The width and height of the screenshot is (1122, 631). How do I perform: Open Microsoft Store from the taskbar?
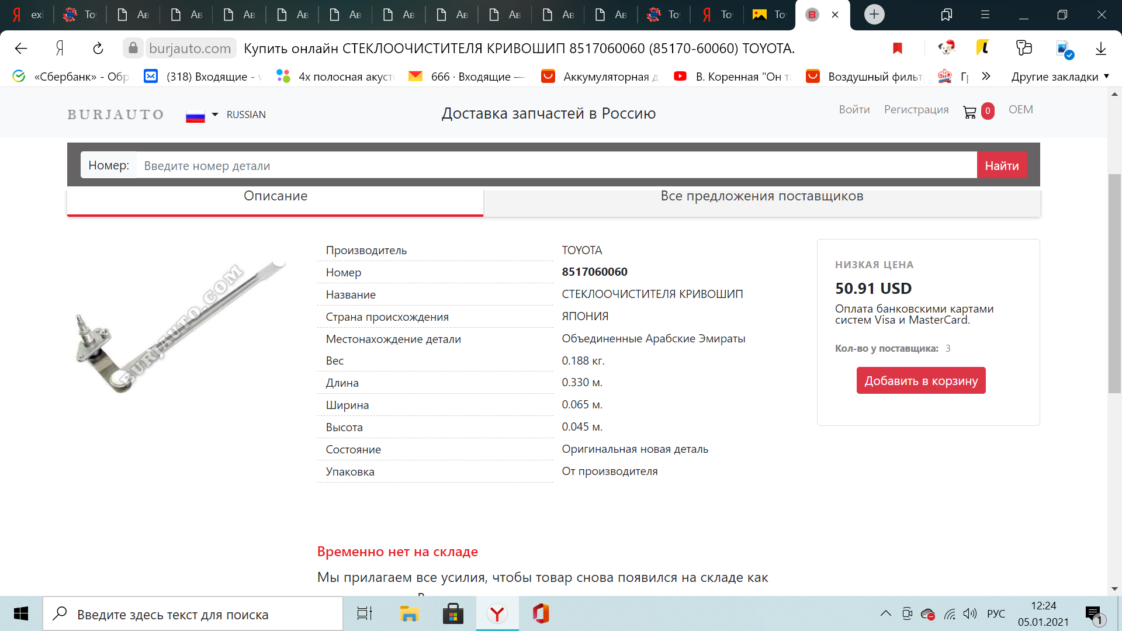point(453,613)
